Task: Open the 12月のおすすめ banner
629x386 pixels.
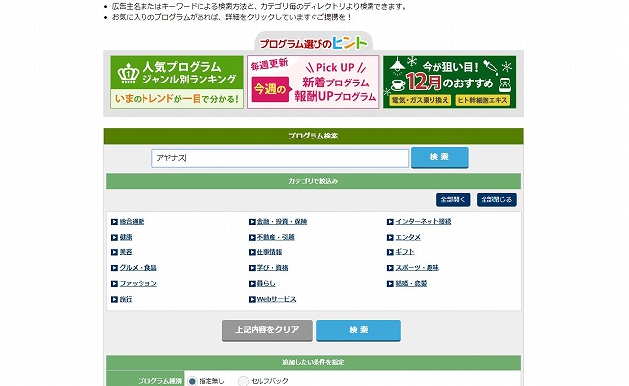Action: 450,83
